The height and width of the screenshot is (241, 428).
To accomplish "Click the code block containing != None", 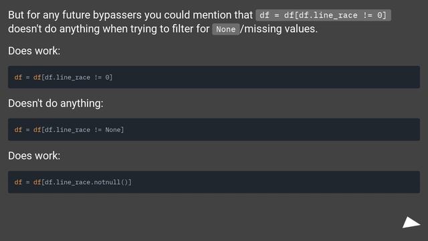I will coord(214,129).
